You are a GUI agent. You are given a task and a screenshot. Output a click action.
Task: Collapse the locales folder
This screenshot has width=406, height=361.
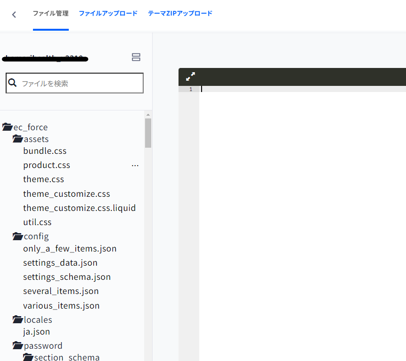pos(18,319)
